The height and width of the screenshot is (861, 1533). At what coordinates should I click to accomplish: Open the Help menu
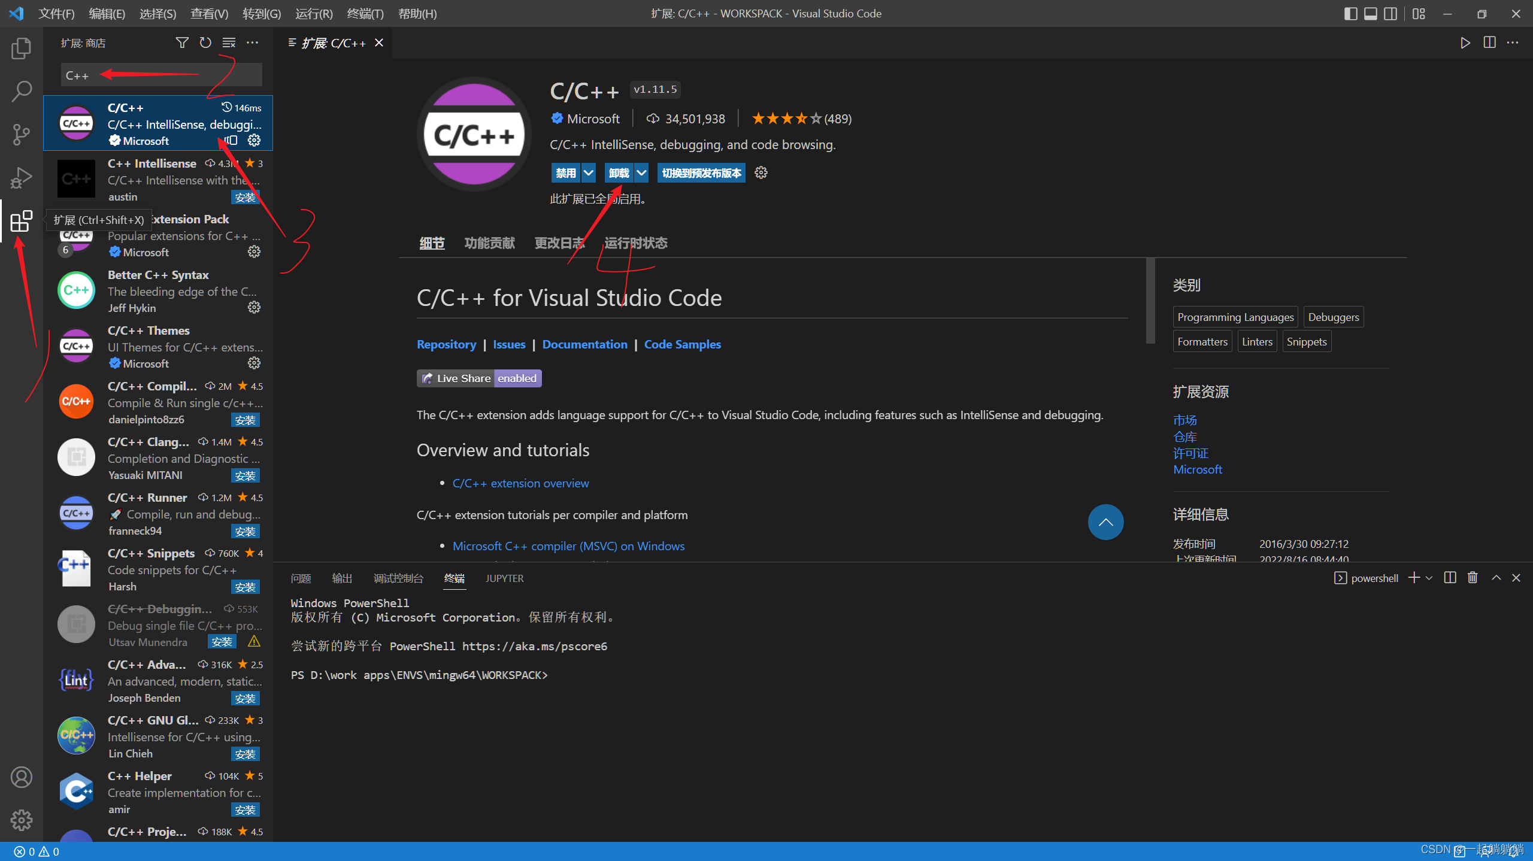pos(417,13)
